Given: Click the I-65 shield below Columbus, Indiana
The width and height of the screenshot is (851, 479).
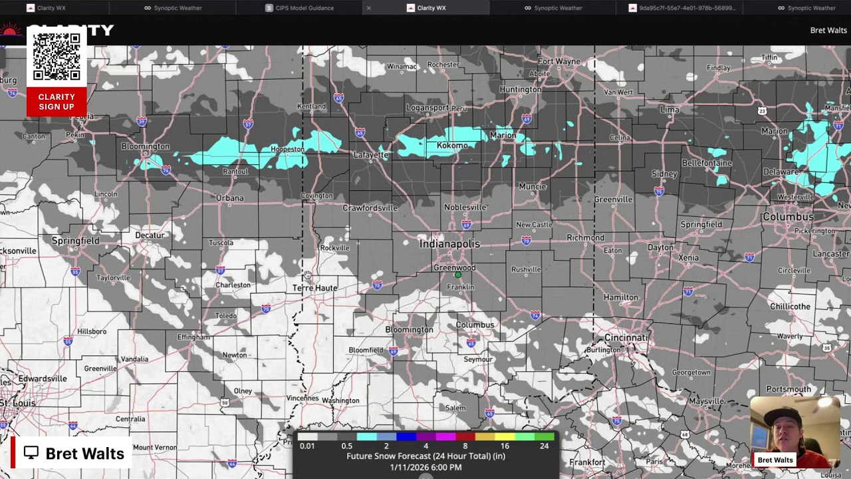Looking at the screenshot, I should pos(471,343).
